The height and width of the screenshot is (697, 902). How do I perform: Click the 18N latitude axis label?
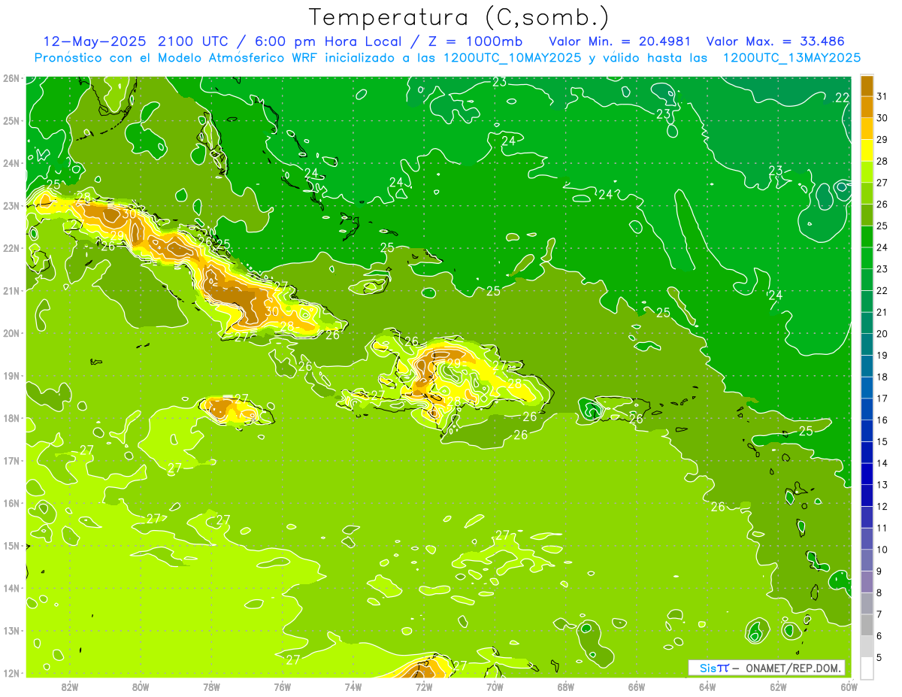point(11,418)
